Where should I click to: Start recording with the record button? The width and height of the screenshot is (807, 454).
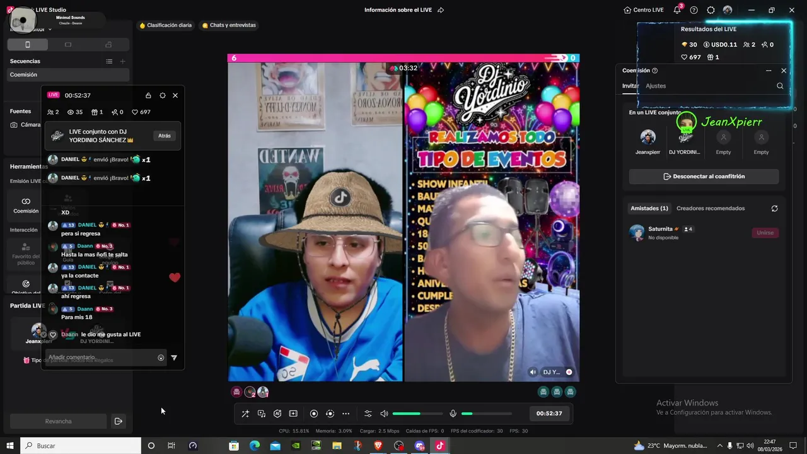click(314, 414)
